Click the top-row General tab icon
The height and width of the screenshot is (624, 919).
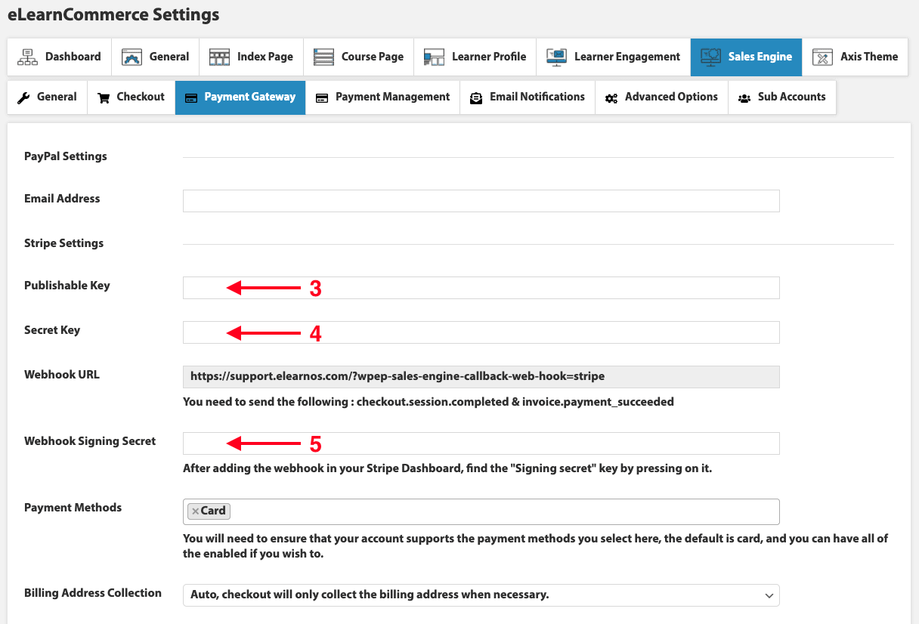[132, 57]
